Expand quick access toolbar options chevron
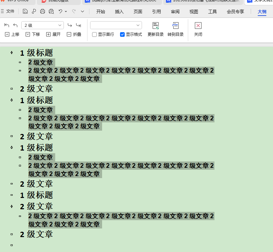This screenshot has height=252, width=273. [82, 12]
